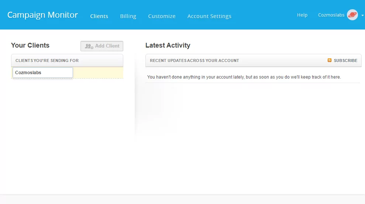Switch to the Customize tab
Screen dimensions: 365x204
click(162, 16)
